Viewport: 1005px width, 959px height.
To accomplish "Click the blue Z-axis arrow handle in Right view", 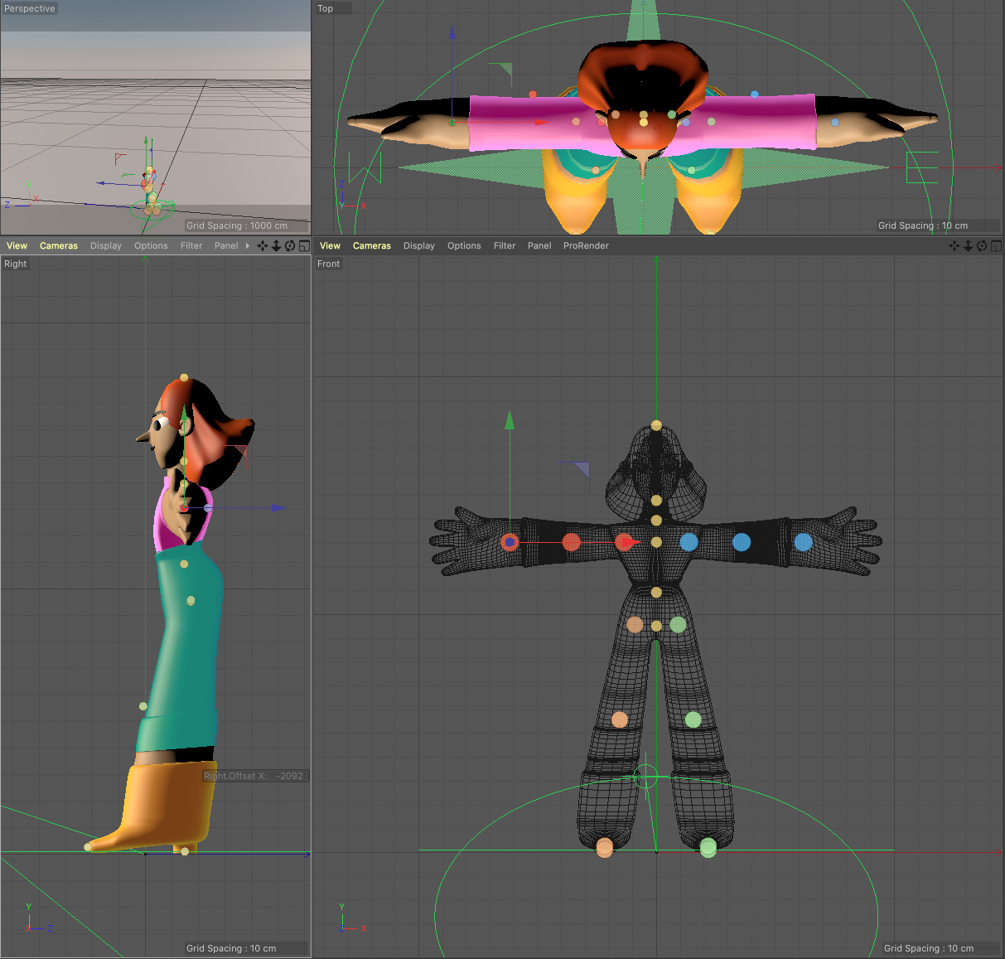I will tap(279, 508).
